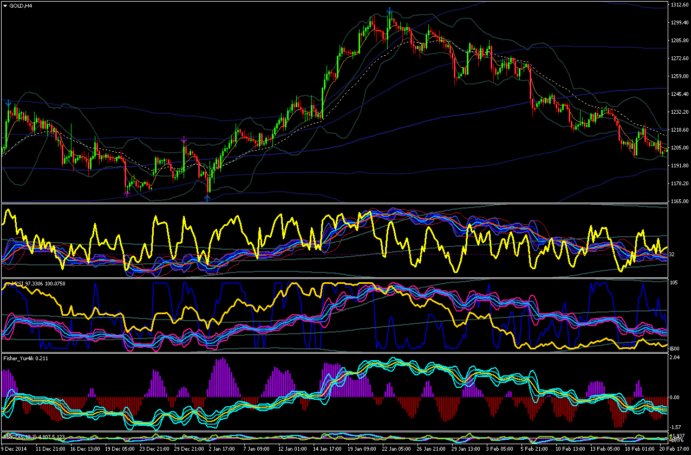Click the 0.00 zero level in the Fisher window
This screenshot has height=455, width=691.
(x=675, y=397)
